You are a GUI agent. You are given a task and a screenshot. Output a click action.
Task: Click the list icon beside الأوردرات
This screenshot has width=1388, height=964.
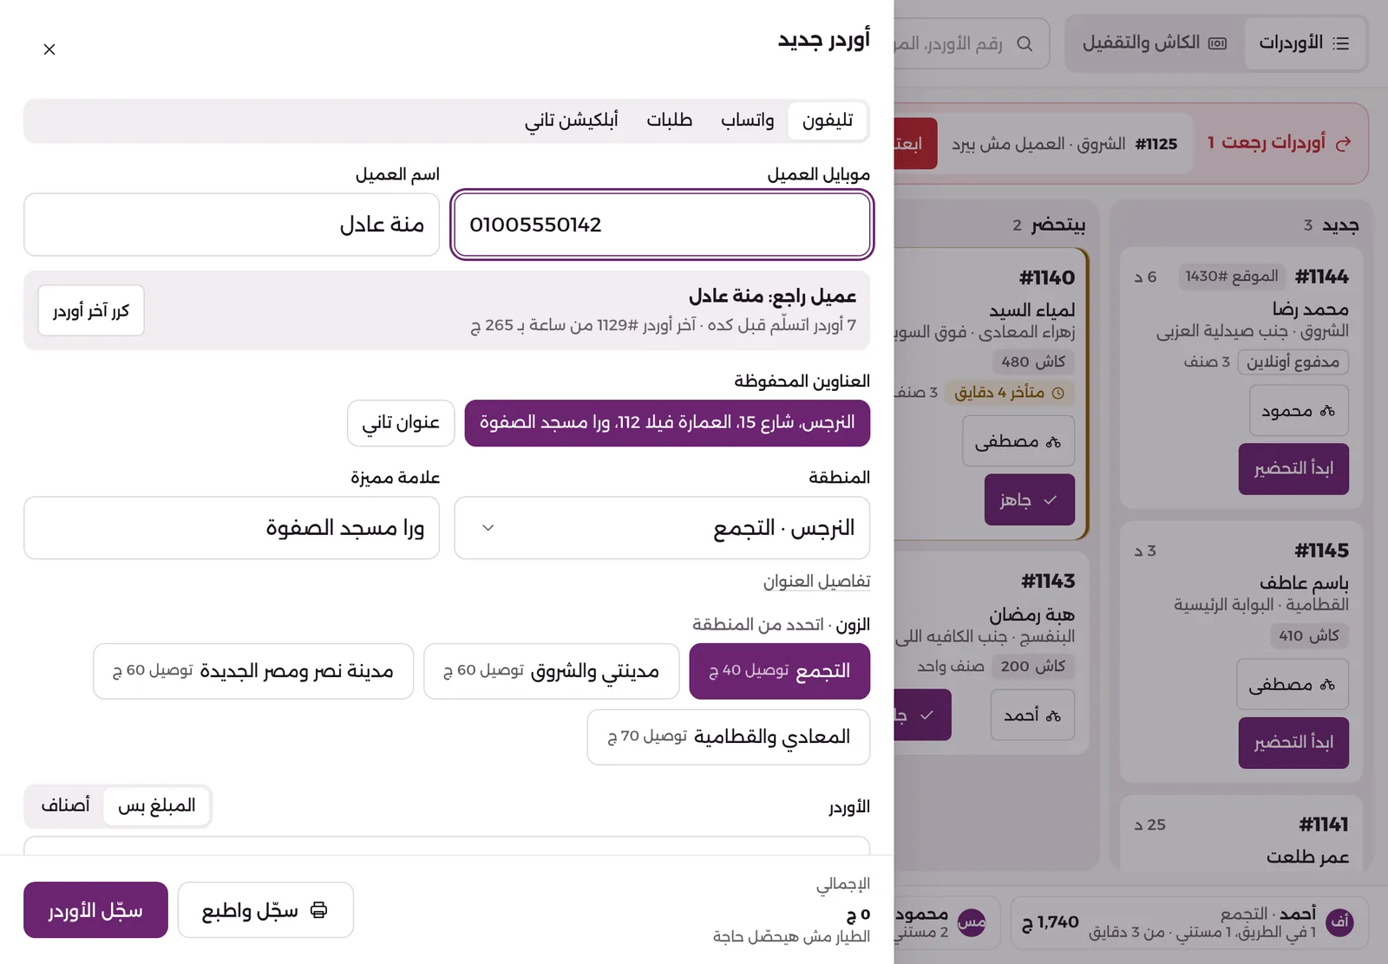click(1341, 43)
